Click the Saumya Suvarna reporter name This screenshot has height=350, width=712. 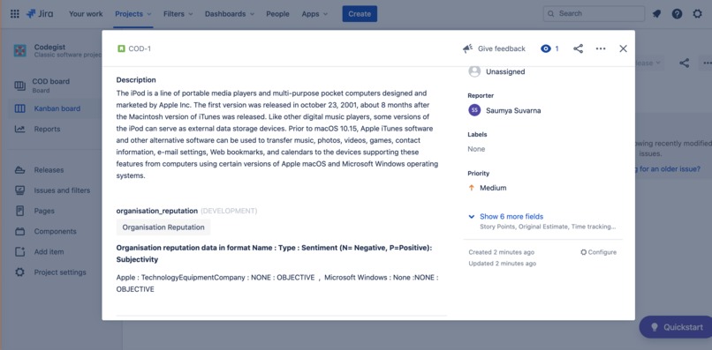513,110
